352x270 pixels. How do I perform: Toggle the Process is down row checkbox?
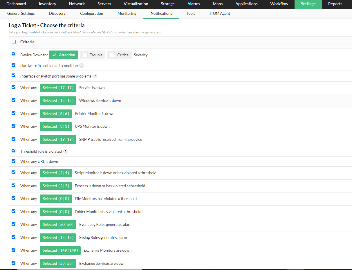click(x=13, y=185)
